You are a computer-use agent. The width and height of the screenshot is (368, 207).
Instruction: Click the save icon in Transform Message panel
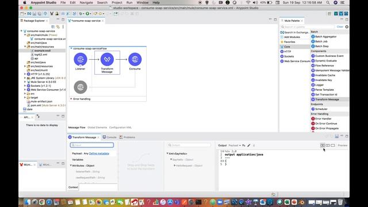pyautogui.click(x=337, y=136)
